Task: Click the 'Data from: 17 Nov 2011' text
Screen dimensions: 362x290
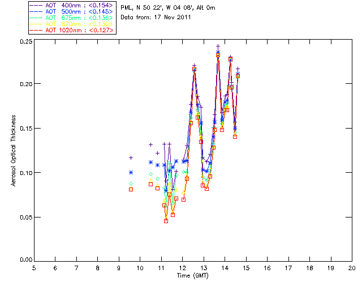Action: (x=156, y=18)
